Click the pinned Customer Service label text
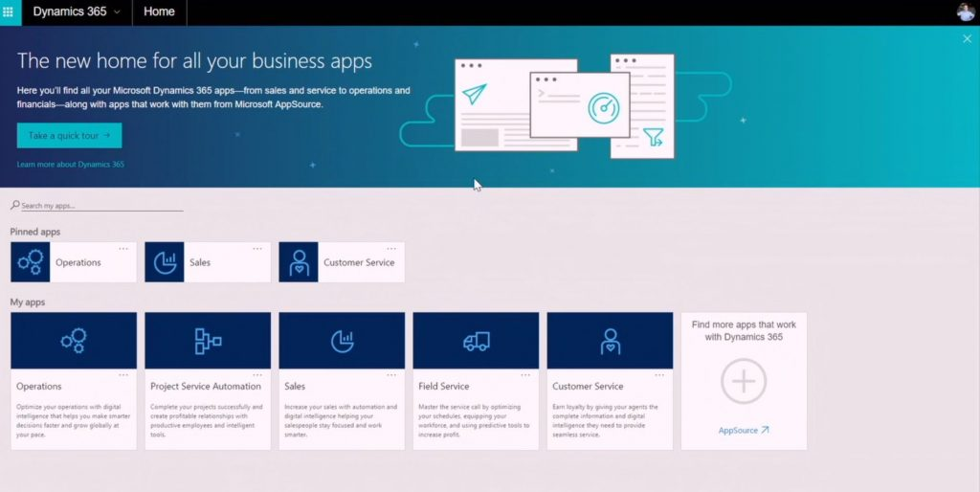 (x=359, y=262)
